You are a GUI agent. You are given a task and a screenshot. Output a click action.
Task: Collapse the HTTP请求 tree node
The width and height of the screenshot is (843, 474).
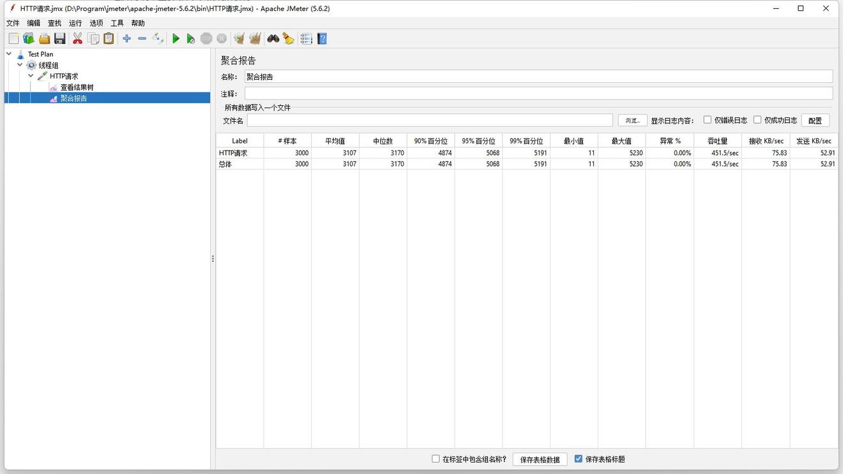tap(31, 76)
